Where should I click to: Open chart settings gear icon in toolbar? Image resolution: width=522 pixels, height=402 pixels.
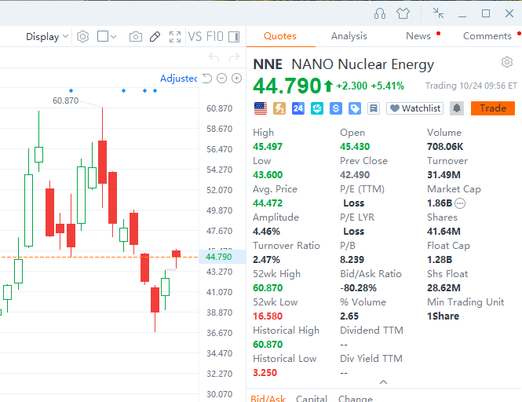tap(82, 37)
